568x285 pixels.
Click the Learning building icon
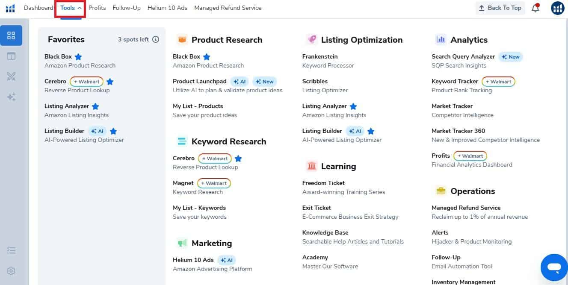point(312,166)
